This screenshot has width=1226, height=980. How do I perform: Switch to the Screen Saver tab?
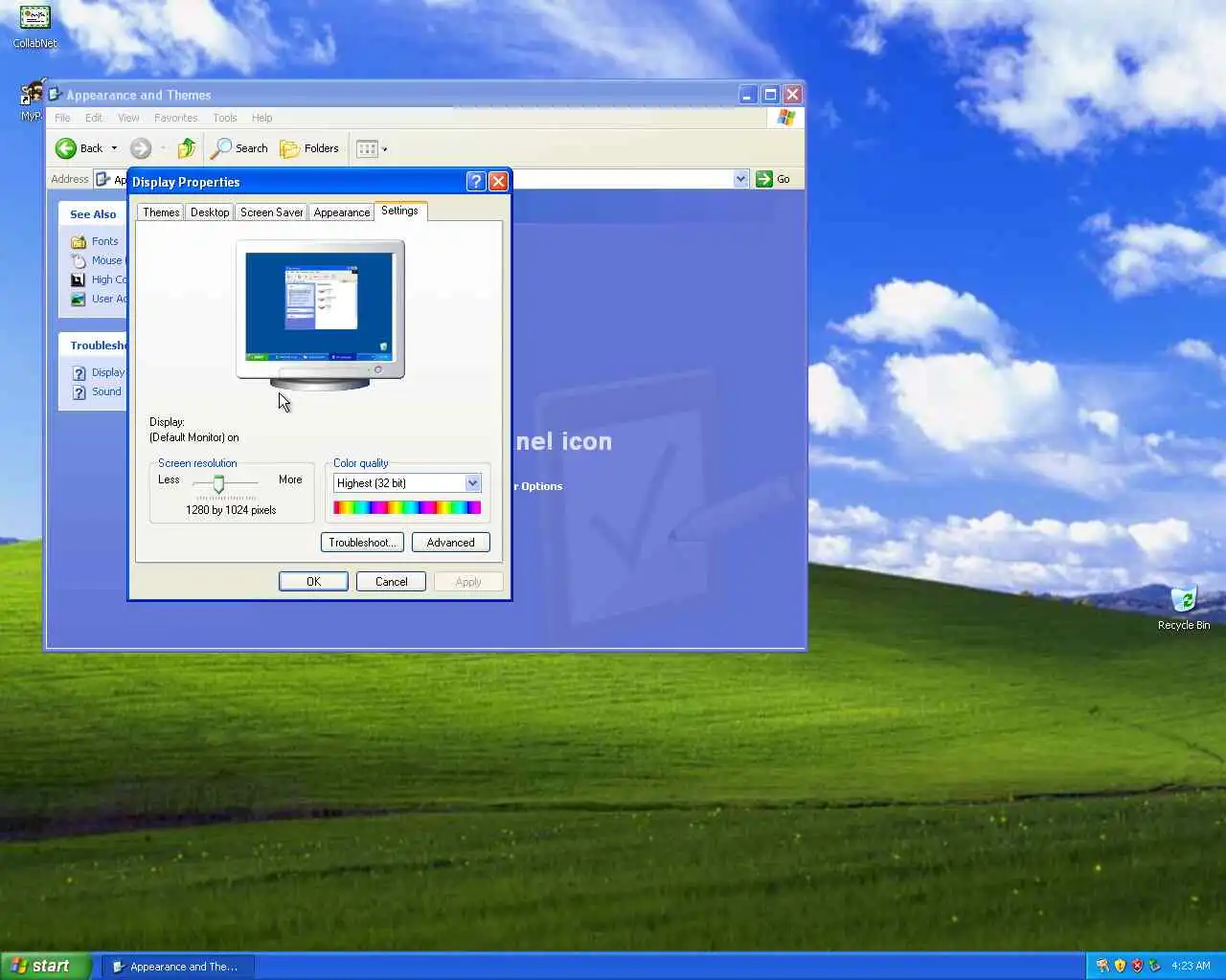pos(271,212)
